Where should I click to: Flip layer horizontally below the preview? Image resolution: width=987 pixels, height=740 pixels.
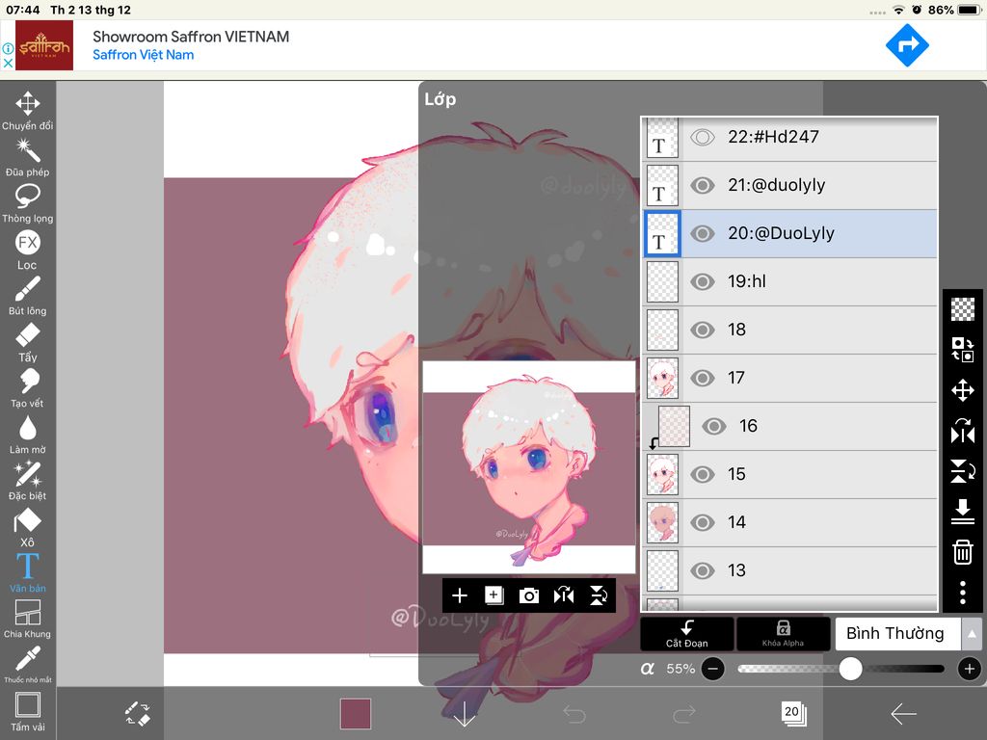point(563,595)
